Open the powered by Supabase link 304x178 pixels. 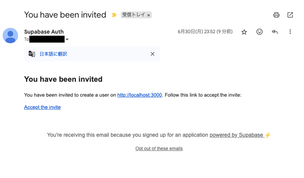pos(236,135)
